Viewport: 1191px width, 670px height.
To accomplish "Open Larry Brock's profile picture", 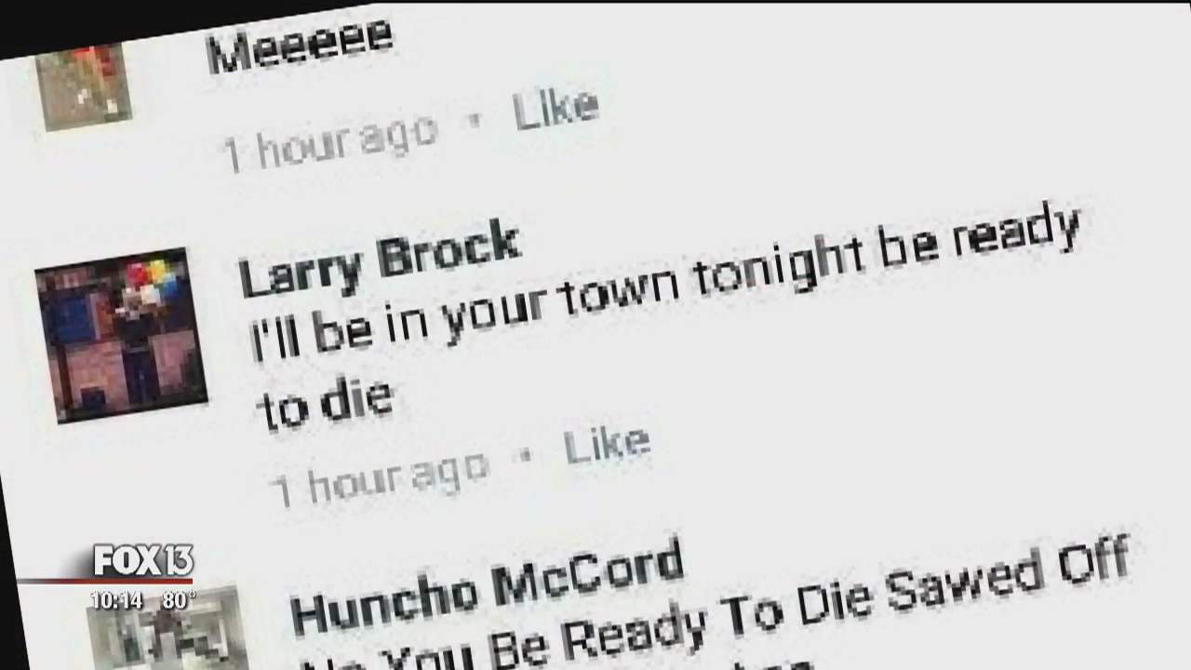I will click(x=121, y=335).
